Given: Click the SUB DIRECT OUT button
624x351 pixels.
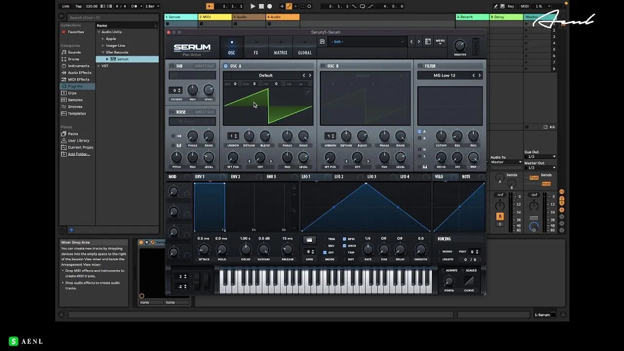Looking at the screenshot, I should pyautogui.click(x=204, y=66).
